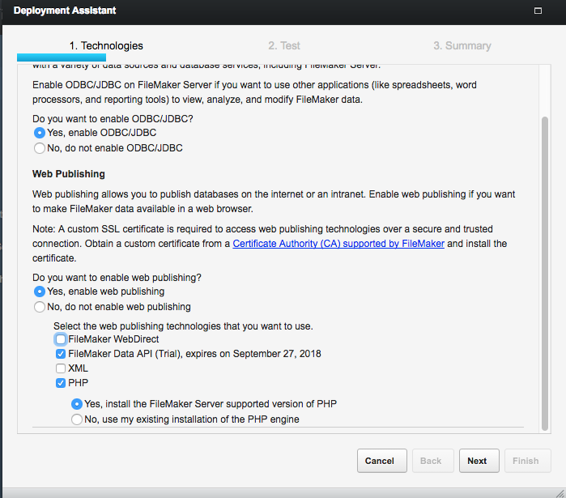Choose No, do not enable web publishing
The width and height of the screenshot is (566, 498).
[x=40, y=307]
